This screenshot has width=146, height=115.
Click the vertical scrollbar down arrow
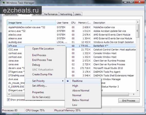click(138, 91)
